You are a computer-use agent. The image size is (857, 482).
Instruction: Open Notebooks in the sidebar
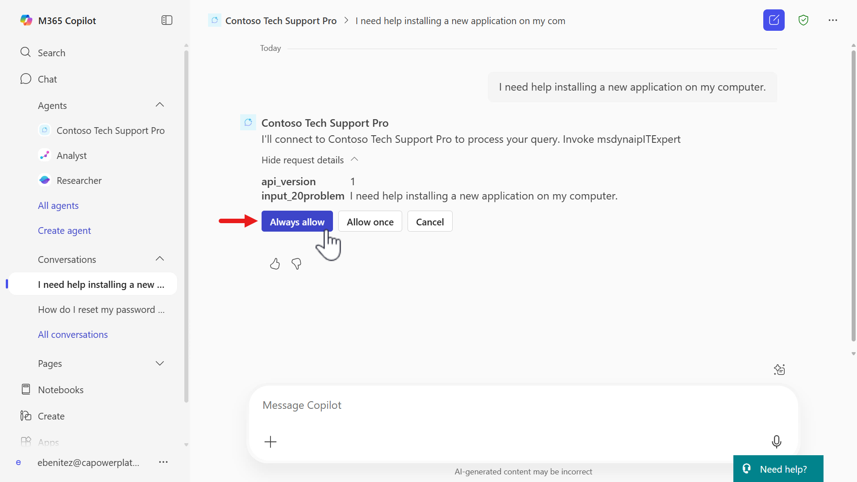click(61, 390)
